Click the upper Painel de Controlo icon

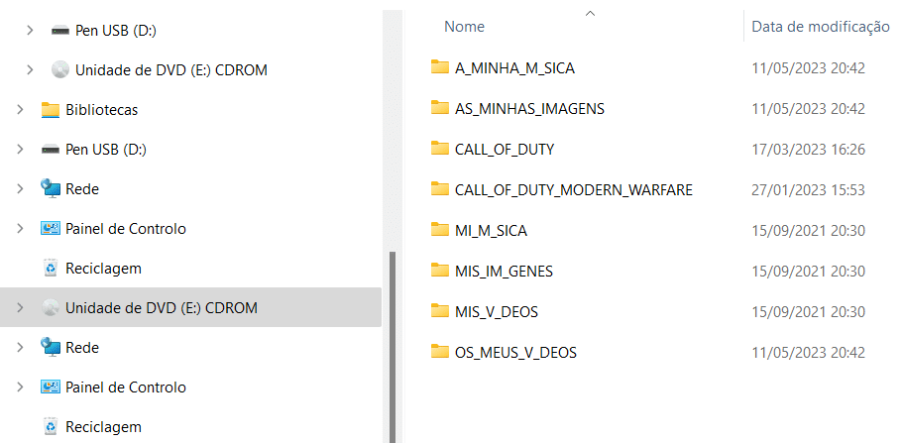(x=51, y=228)
